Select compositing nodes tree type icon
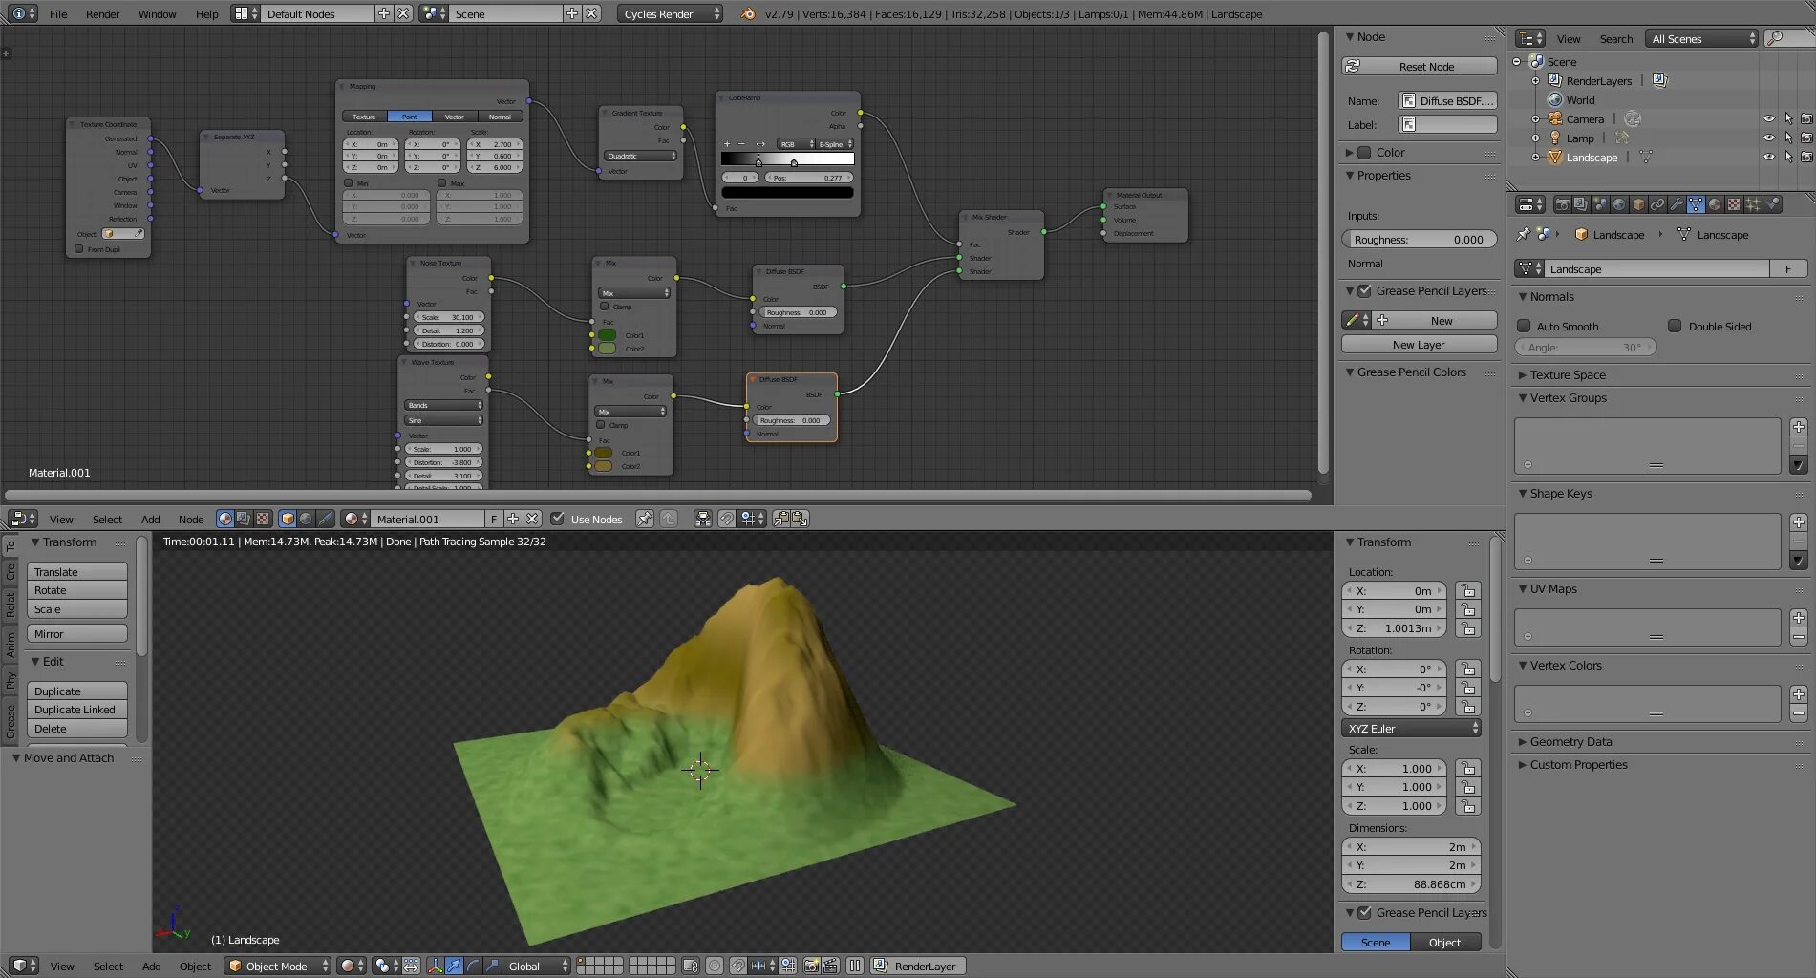The height and width of the screenshot is (978, 1816). tap(244, 519)
